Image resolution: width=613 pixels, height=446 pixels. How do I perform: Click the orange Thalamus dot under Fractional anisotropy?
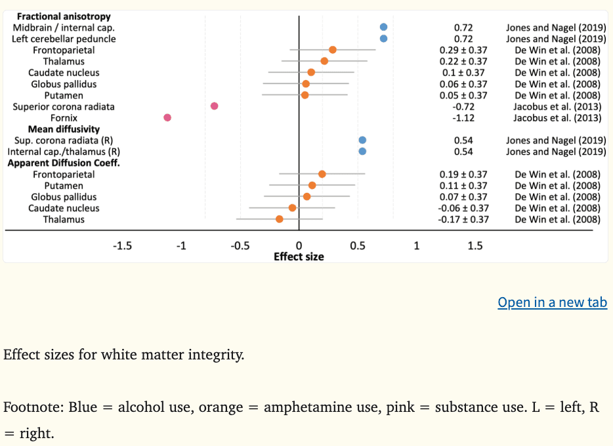[324, 61]
